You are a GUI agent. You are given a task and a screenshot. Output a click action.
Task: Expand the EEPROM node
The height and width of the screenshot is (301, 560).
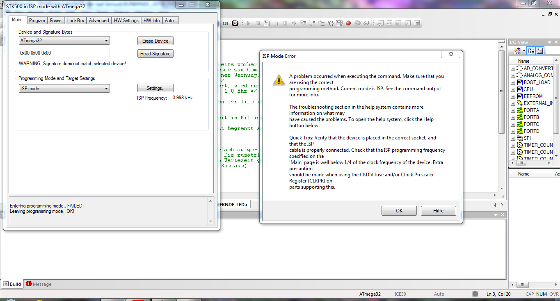pos(513,96)
